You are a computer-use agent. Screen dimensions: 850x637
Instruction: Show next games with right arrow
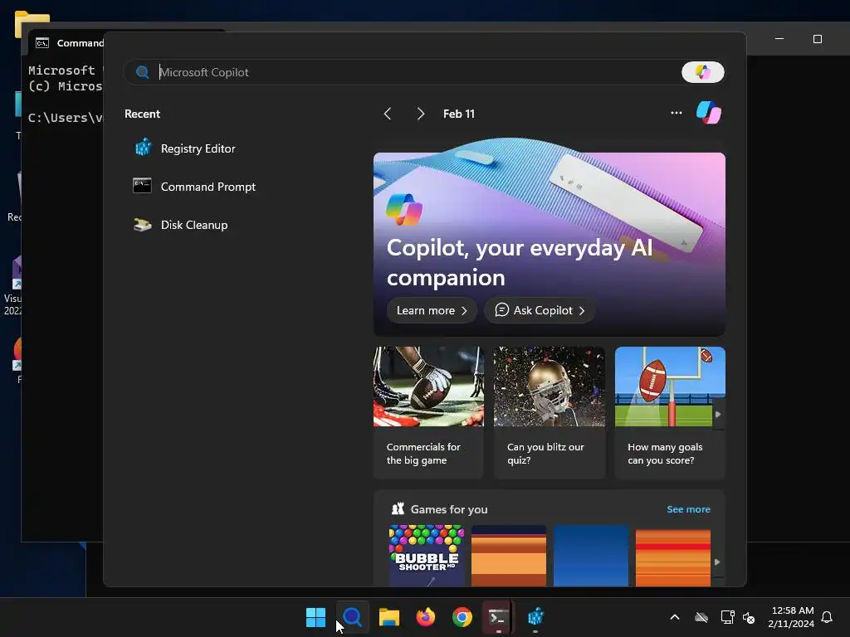click(x=717, y=562)
